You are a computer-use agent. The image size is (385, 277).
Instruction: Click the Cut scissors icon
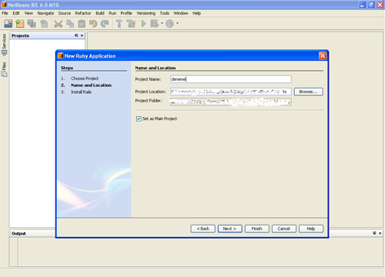[59, 24]
